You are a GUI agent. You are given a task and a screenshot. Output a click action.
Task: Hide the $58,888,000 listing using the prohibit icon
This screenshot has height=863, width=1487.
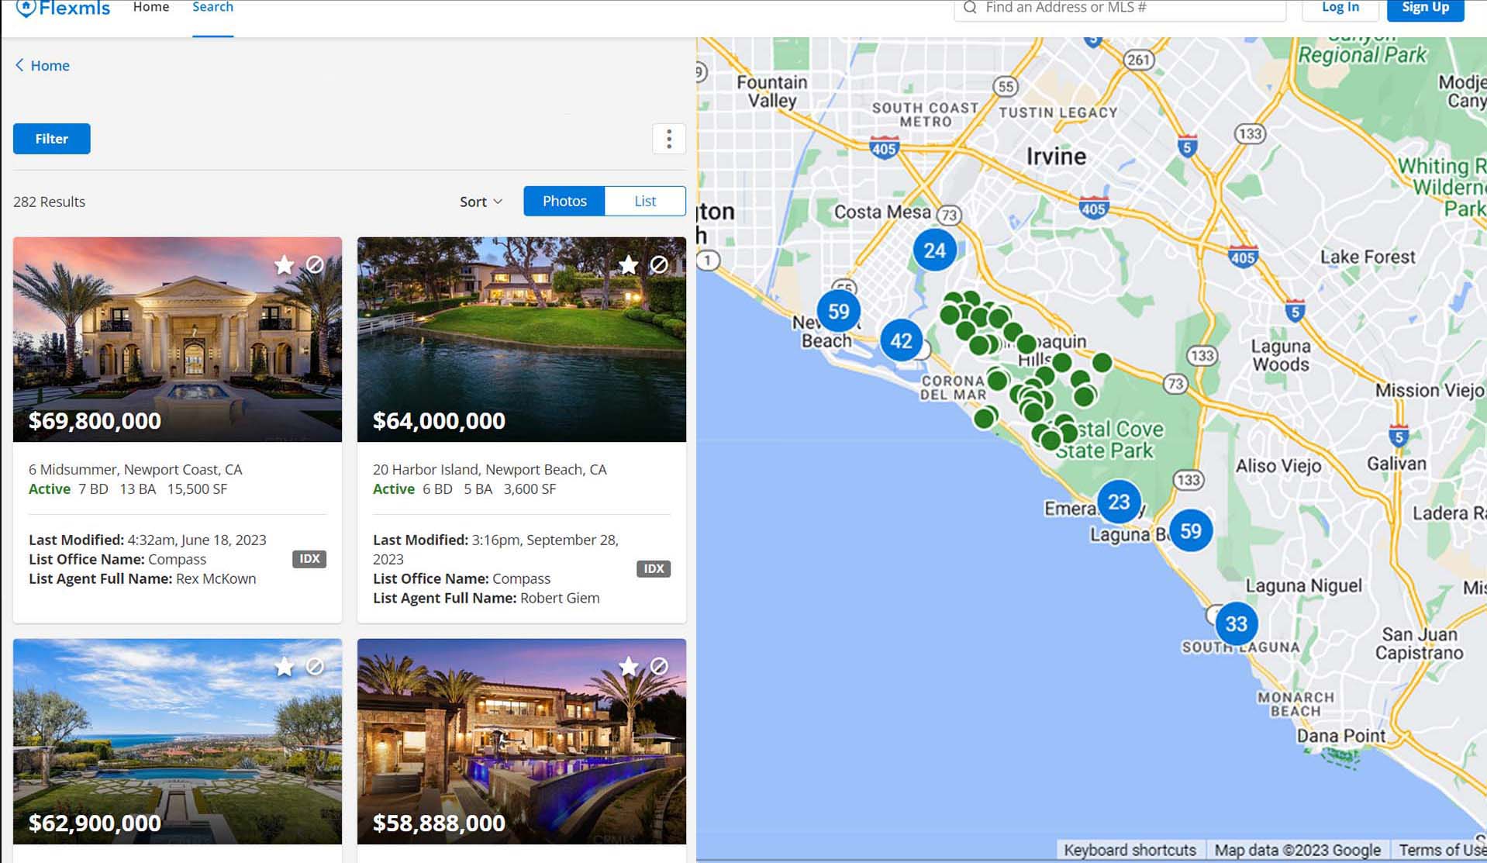(658, 667)
